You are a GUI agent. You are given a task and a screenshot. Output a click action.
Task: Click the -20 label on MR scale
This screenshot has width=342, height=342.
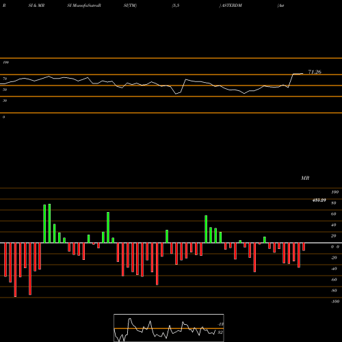334,258
